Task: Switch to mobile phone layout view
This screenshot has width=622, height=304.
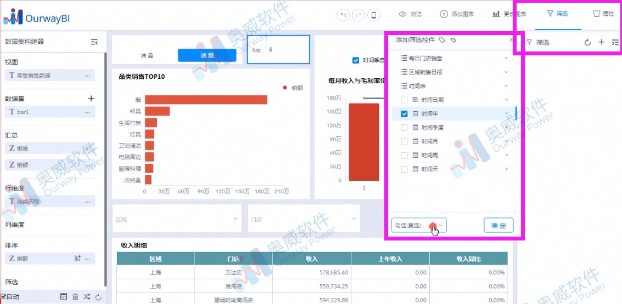Action: click(374, 15)
